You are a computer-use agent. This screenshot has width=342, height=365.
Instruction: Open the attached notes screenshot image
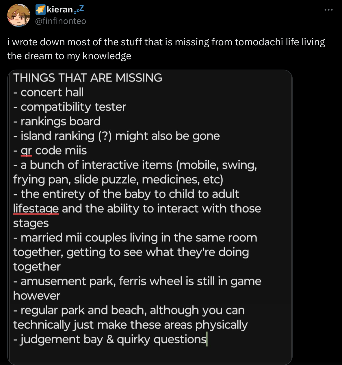150,217
